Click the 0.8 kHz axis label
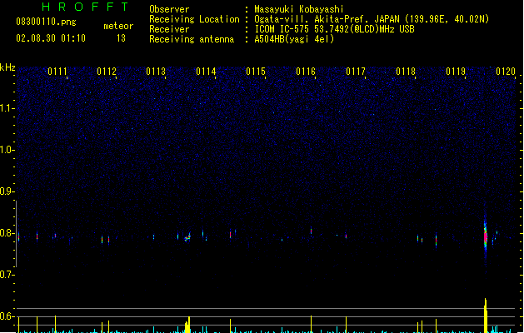Viewport: 524px width, 333px height. 7,233
